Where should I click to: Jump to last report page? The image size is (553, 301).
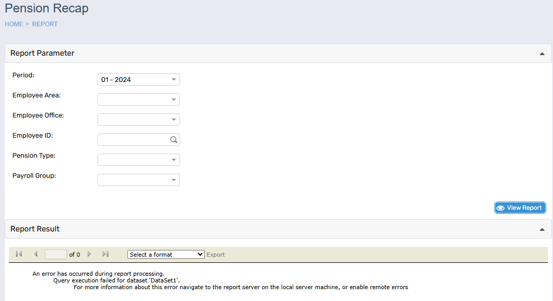[x=105, y=254]
